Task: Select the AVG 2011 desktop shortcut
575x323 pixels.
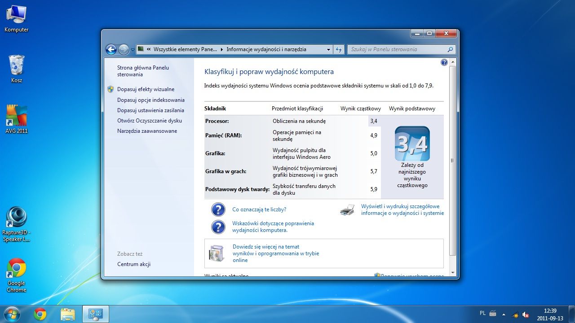Action: coord(17,119)
